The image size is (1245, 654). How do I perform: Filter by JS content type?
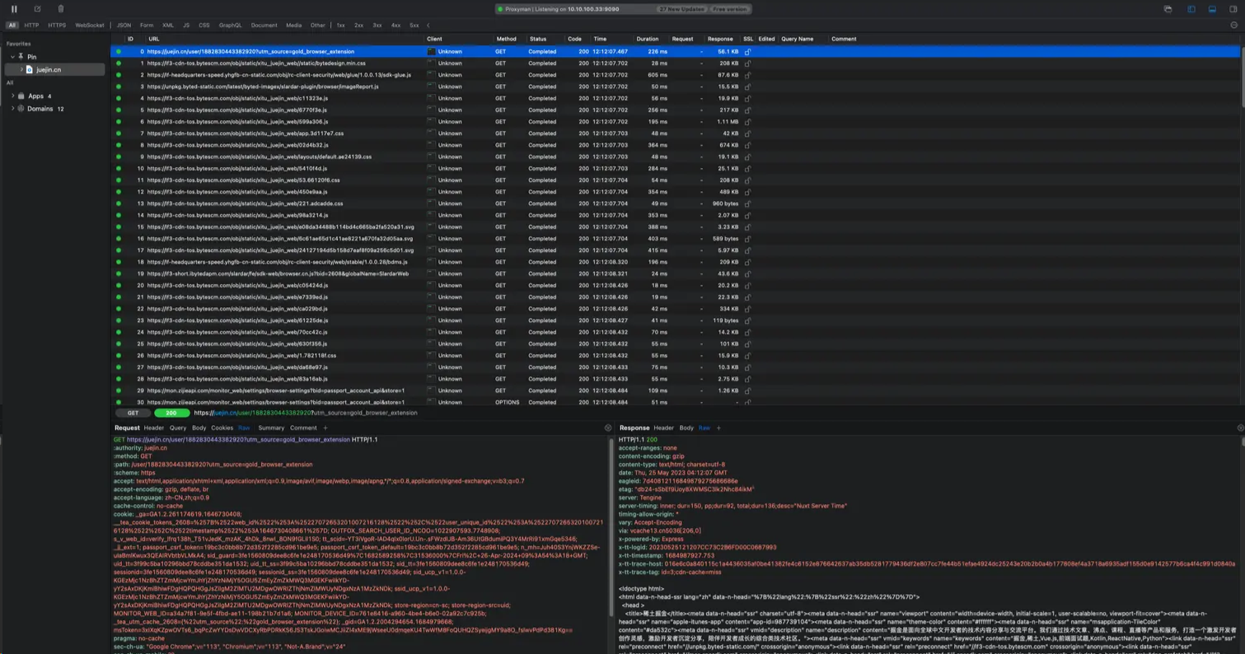pos(186,26)
